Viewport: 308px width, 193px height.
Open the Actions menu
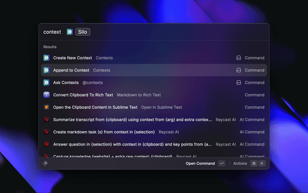click(240, 164)
